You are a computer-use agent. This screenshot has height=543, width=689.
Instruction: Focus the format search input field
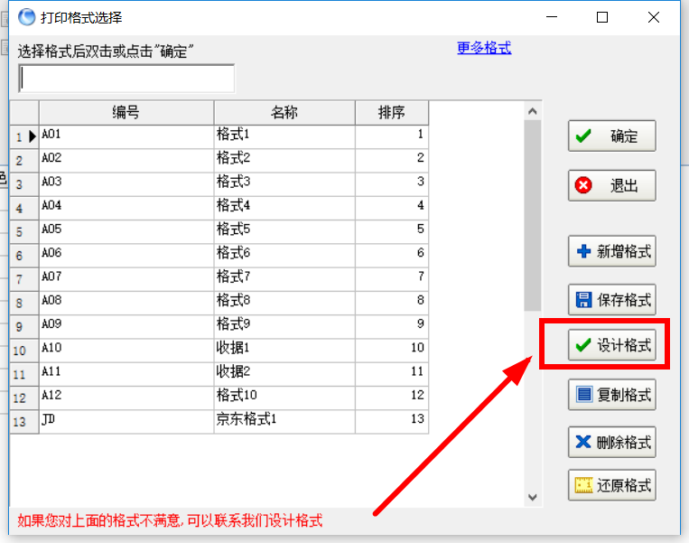click(x=126, y=79)
